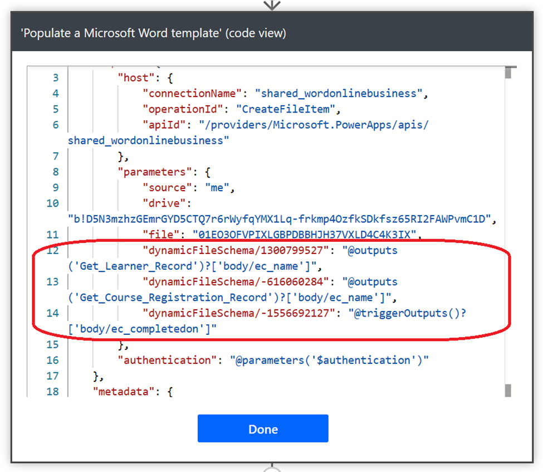The width and height of the screenshot is (543, 472).
Task: Click the "me" source value
Action: point(217,188)
